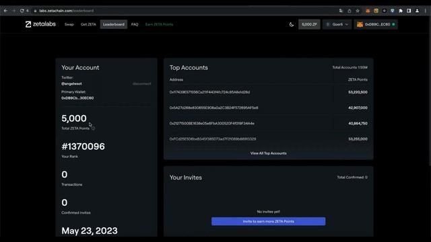
Task: Open the connected wallet 0xDB9C...EC60 button
Action: (376, 24)
